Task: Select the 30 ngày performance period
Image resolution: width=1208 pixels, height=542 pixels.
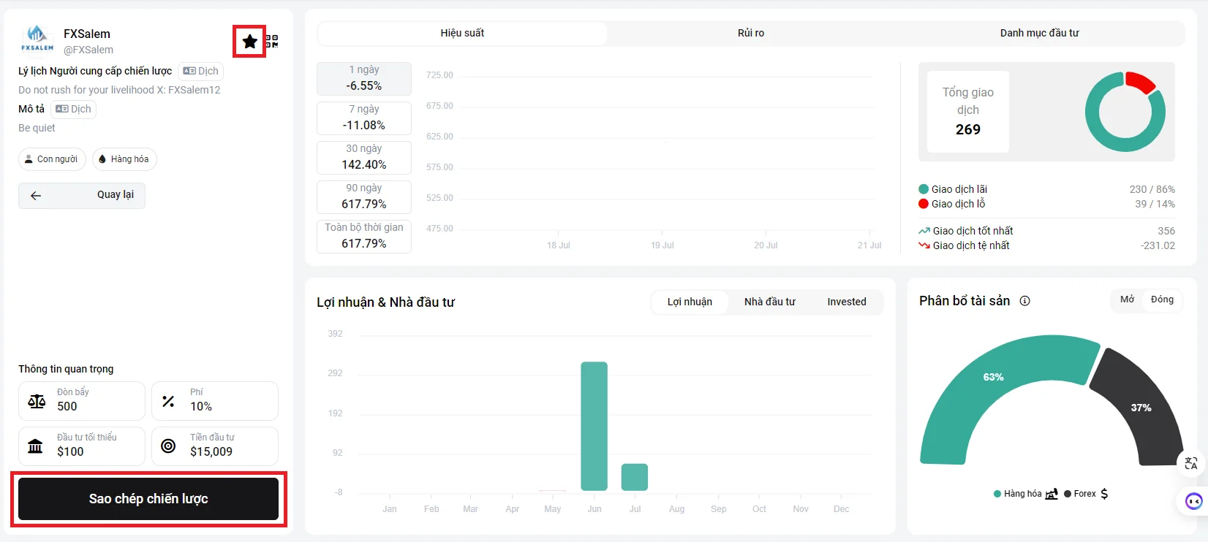Action: click(364, 157)
